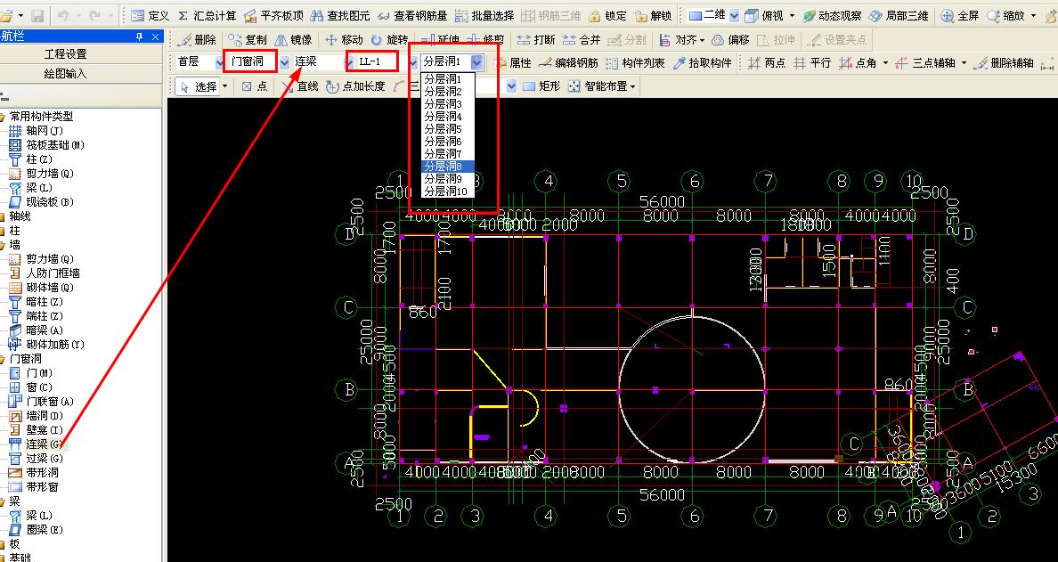Close the navigation bar panel
The height and width of the screenshot is (562, 1058).
tap(156, 37)
